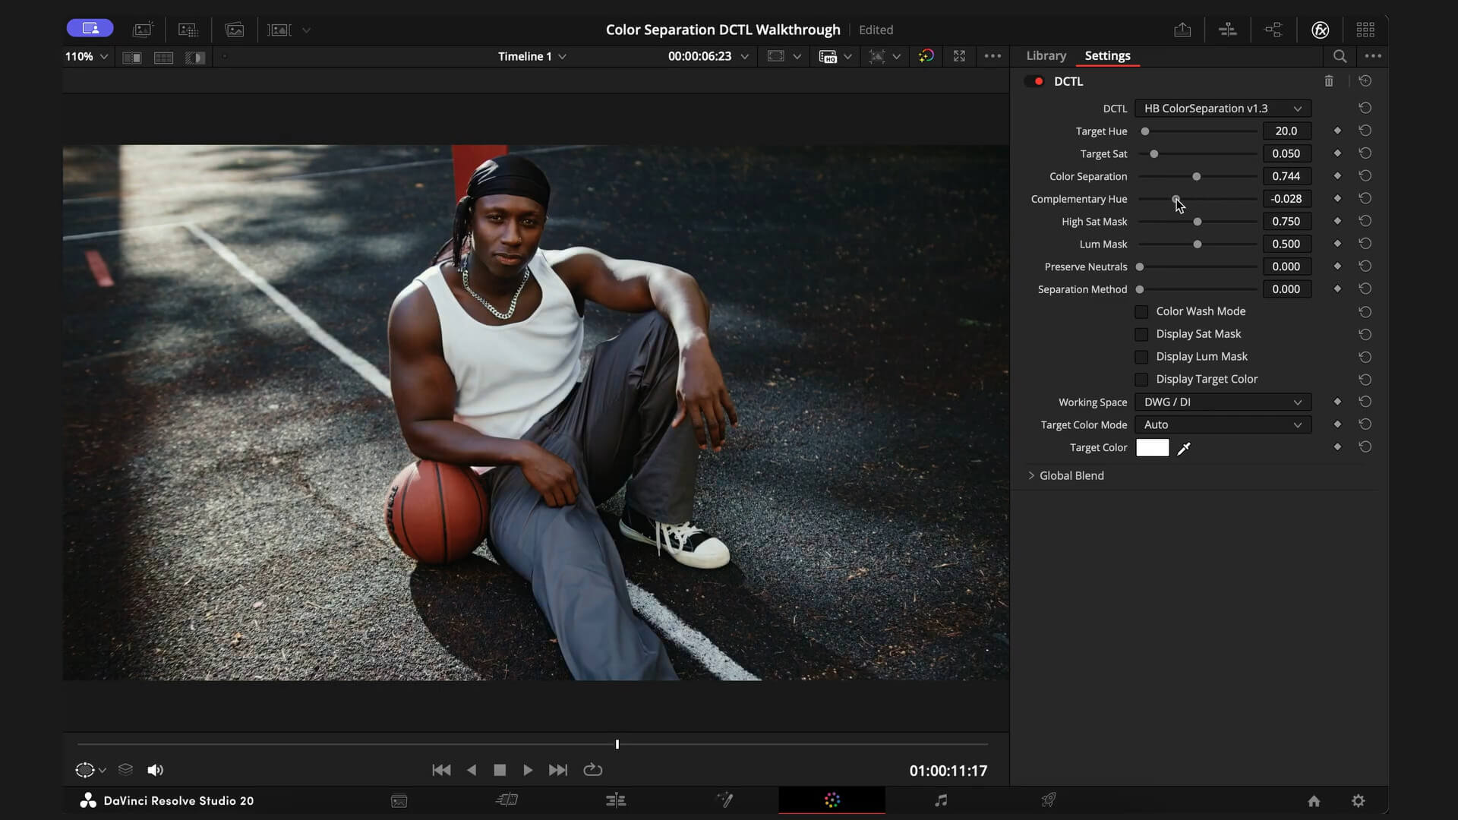Click the Target Hue value field
The image size is (1458, 820).
1286,131
